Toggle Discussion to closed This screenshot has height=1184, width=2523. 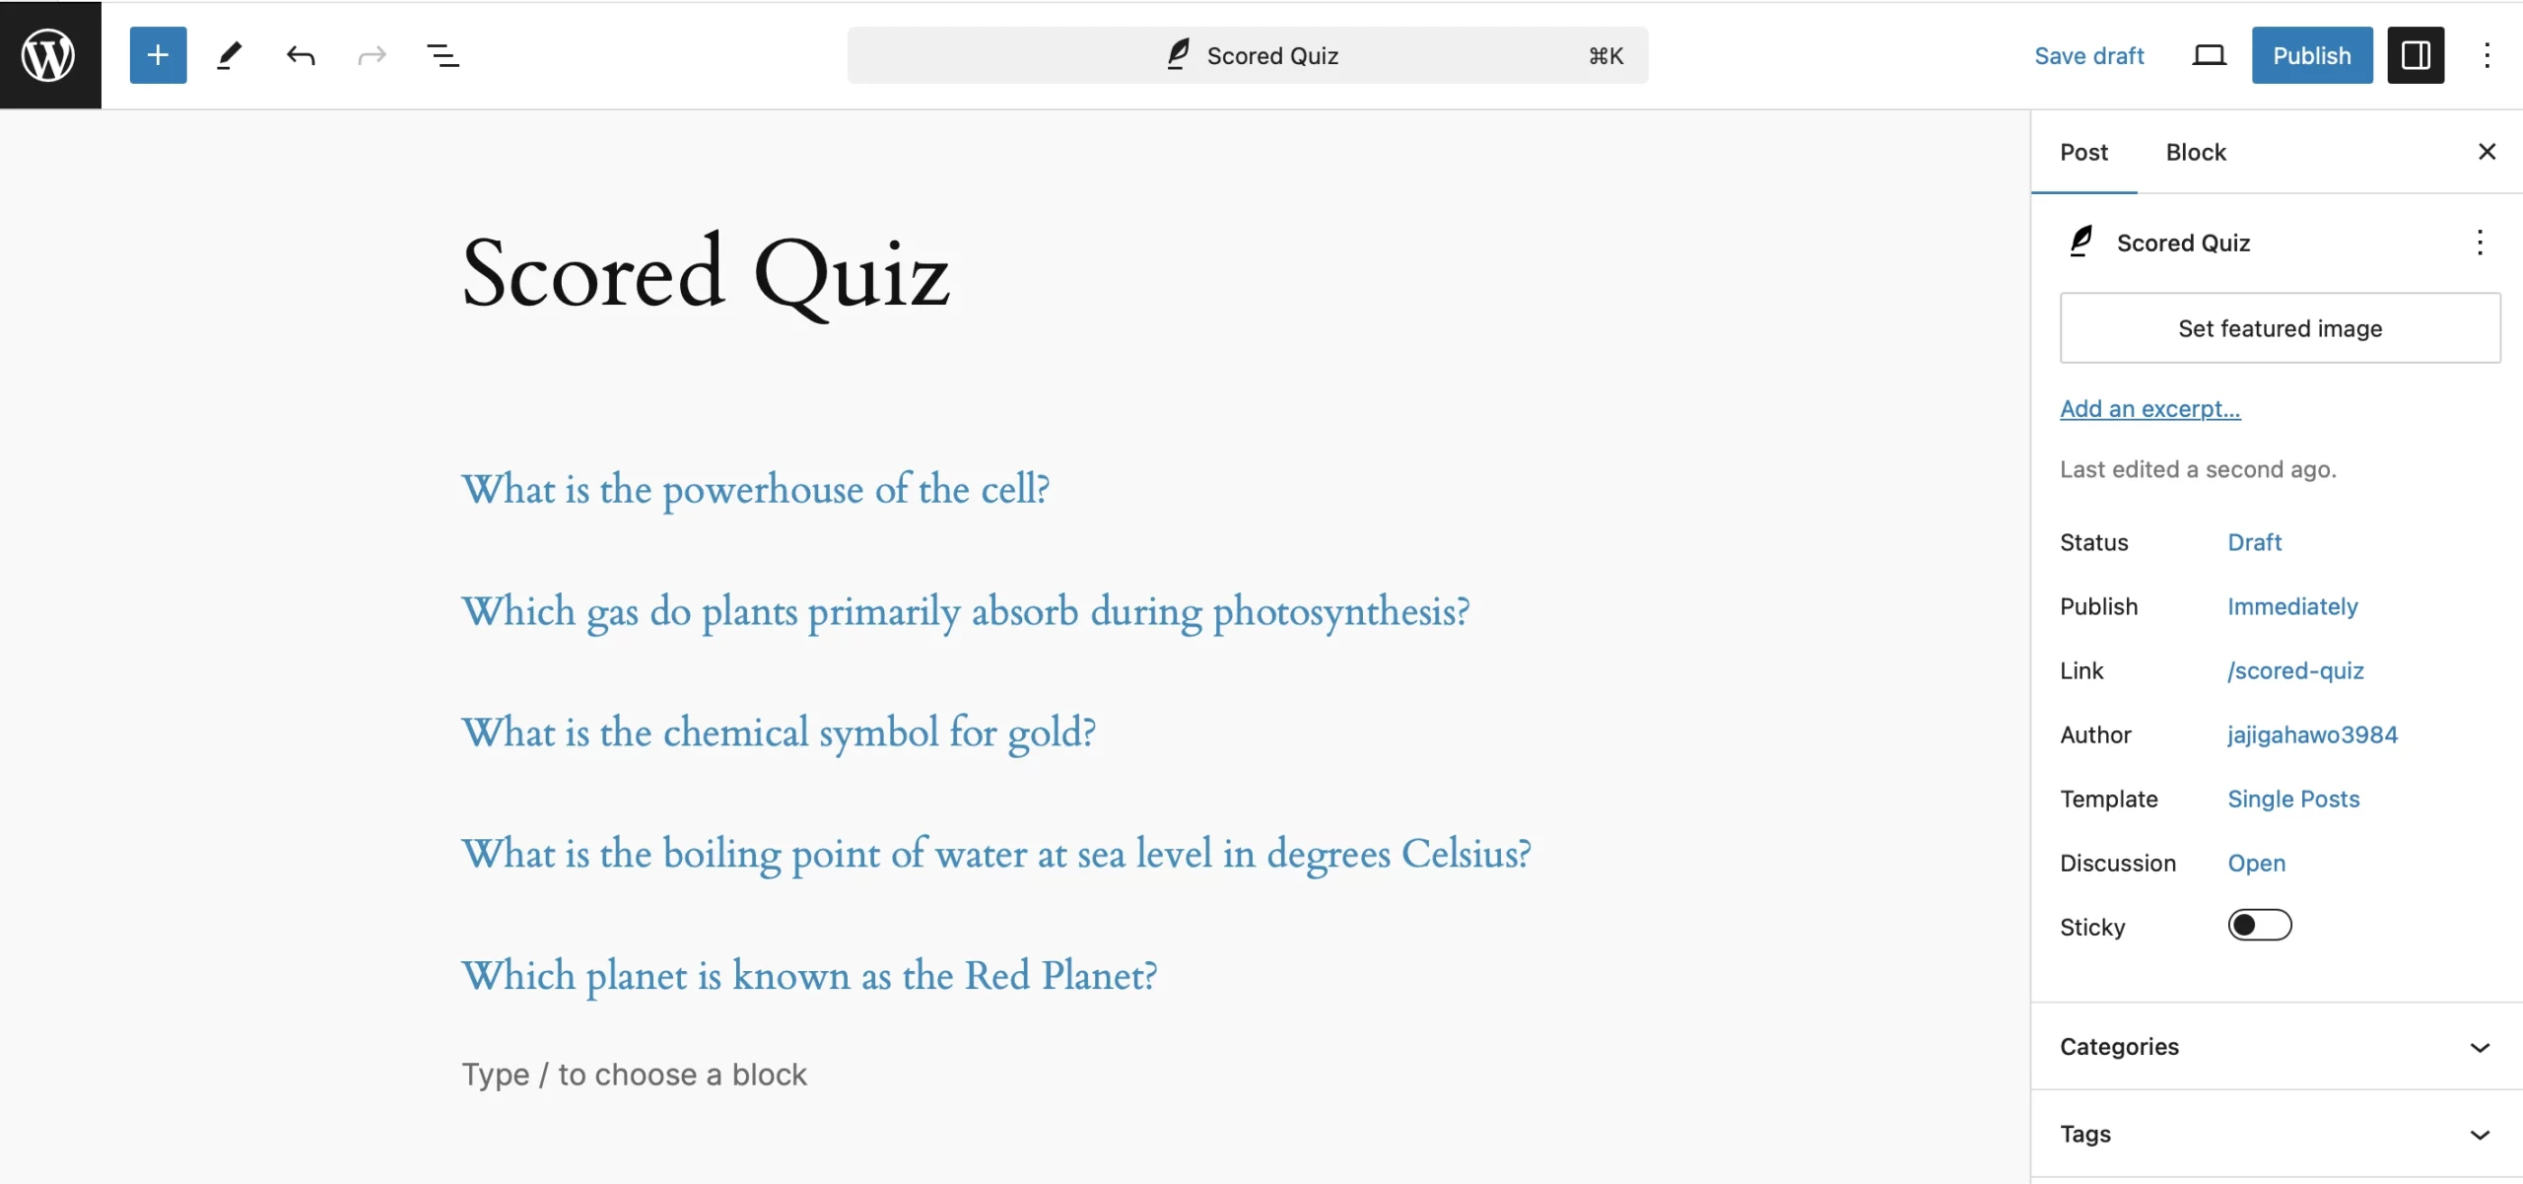(x=2254, y=863)
